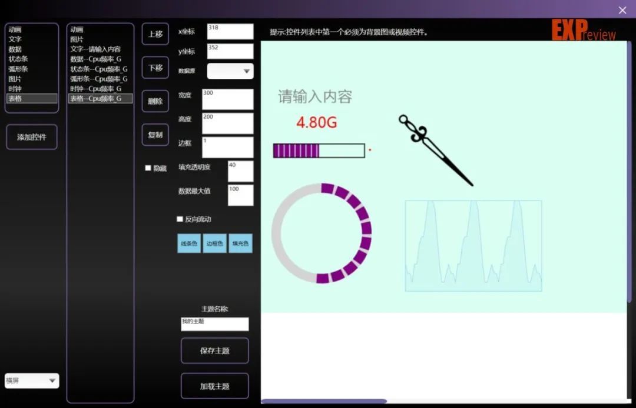Click the 上移 move up button
This screenshot has width=636, height=408.
[x=155, y=34]
